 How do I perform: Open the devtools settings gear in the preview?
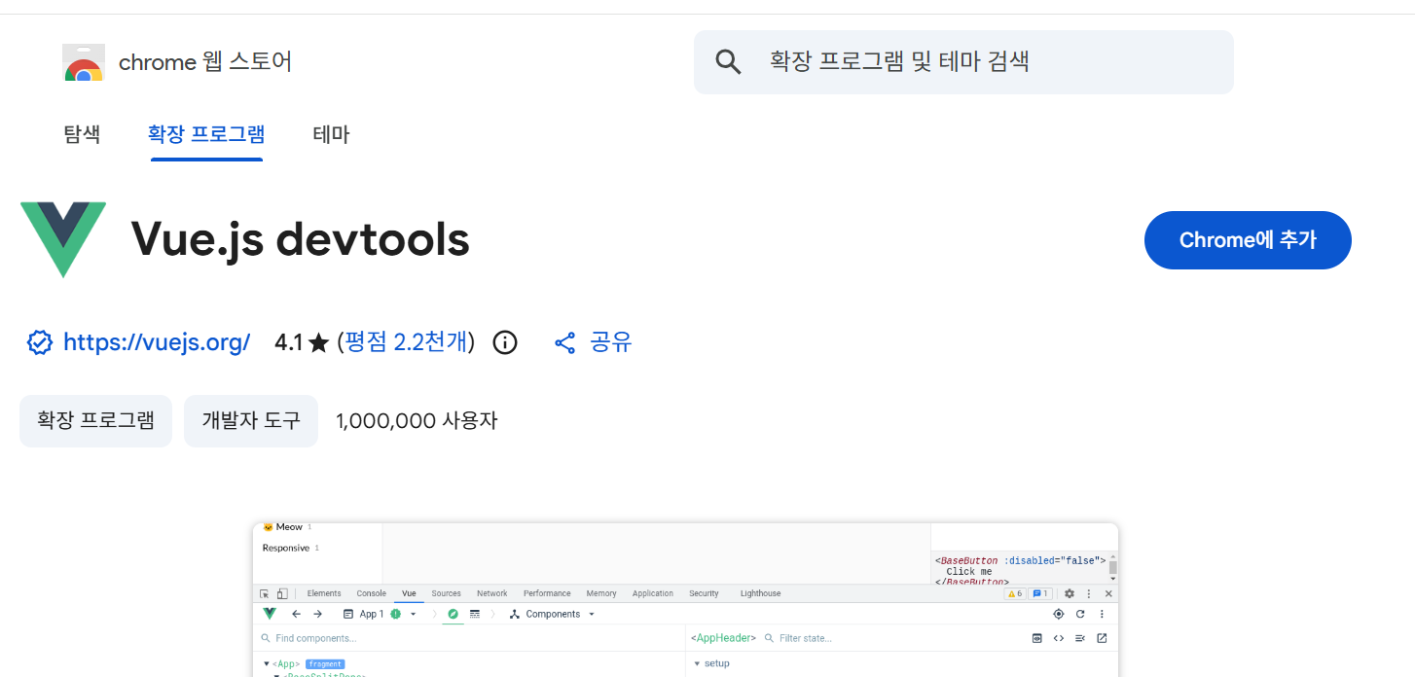[x=1070, y=593]
